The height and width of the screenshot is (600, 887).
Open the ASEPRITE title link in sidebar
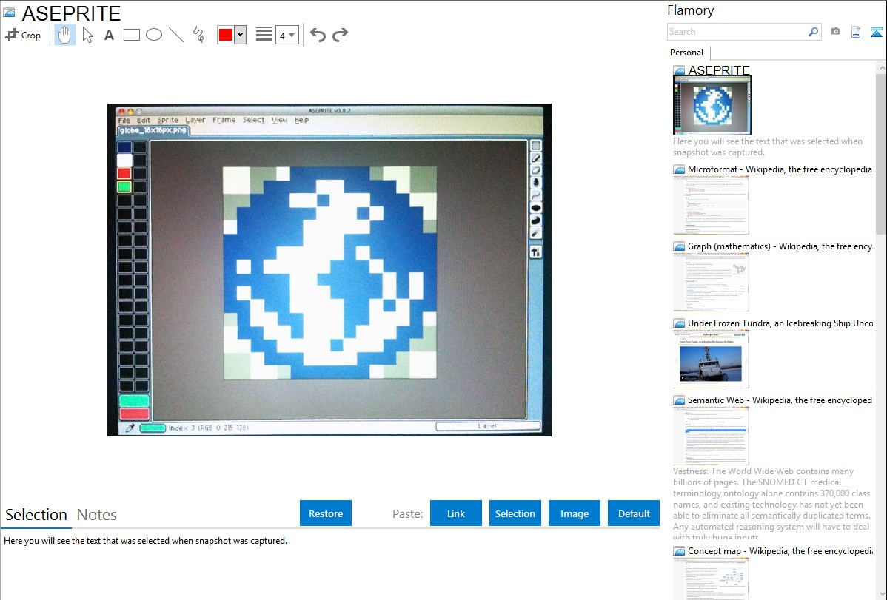click(x=719, y=70)
